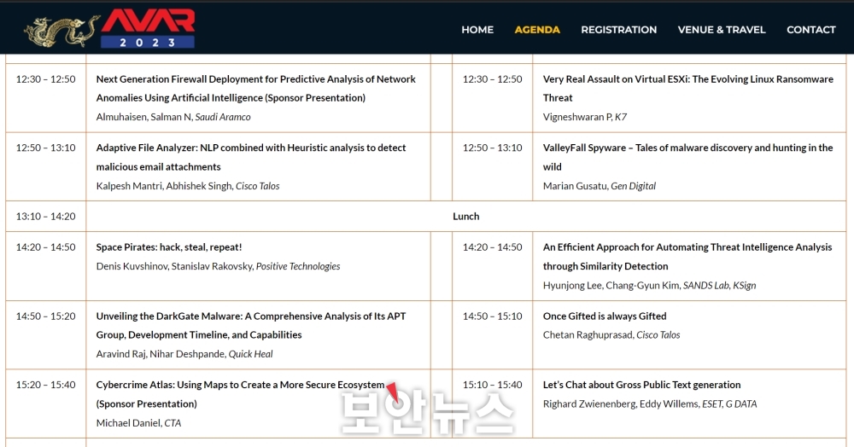Screen dimensions: 854x447
Task: Select 'Once Gifted is always Gifted' title
Action: tap(605, 316)
